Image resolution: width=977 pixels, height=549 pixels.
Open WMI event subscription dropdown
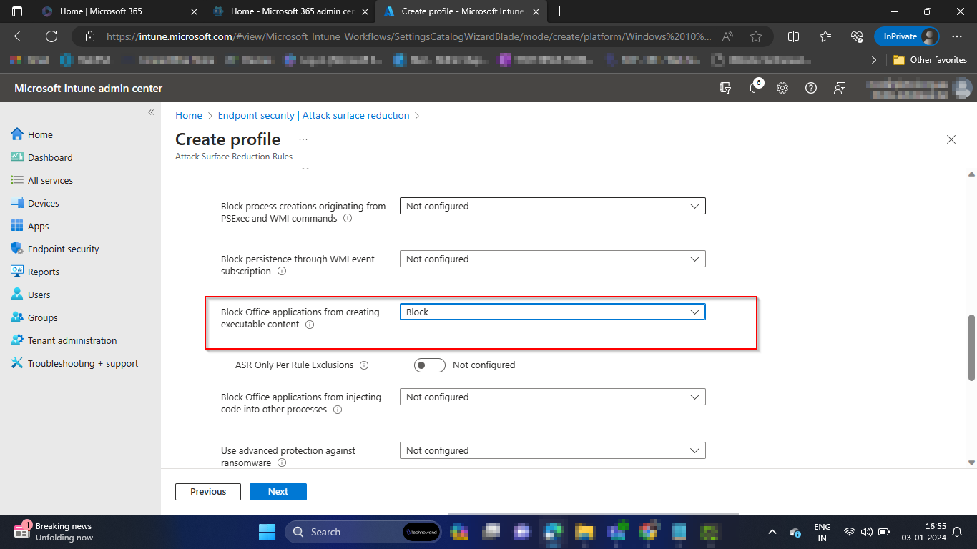pyautogui.click(x=552, y=259)
